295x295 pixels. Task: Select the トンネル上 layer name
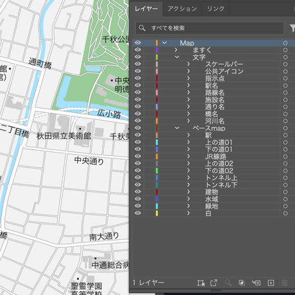point(221,178)
